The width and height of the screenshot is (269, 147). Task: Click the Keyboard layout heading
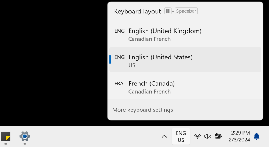pyautogui.click(x=137, y=12)
